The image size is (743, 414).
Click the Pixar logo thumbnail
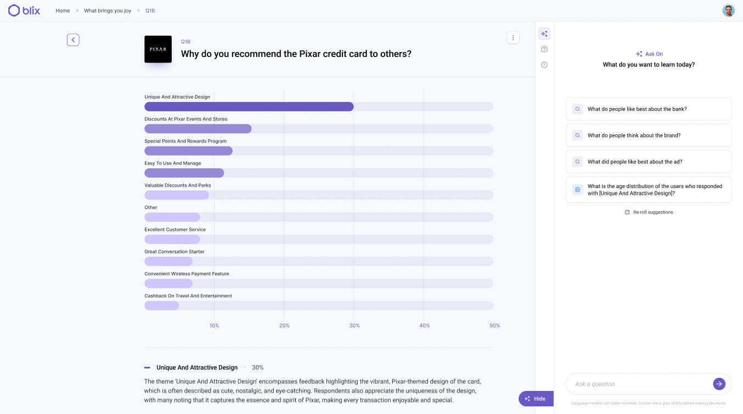tap(157, 49)
